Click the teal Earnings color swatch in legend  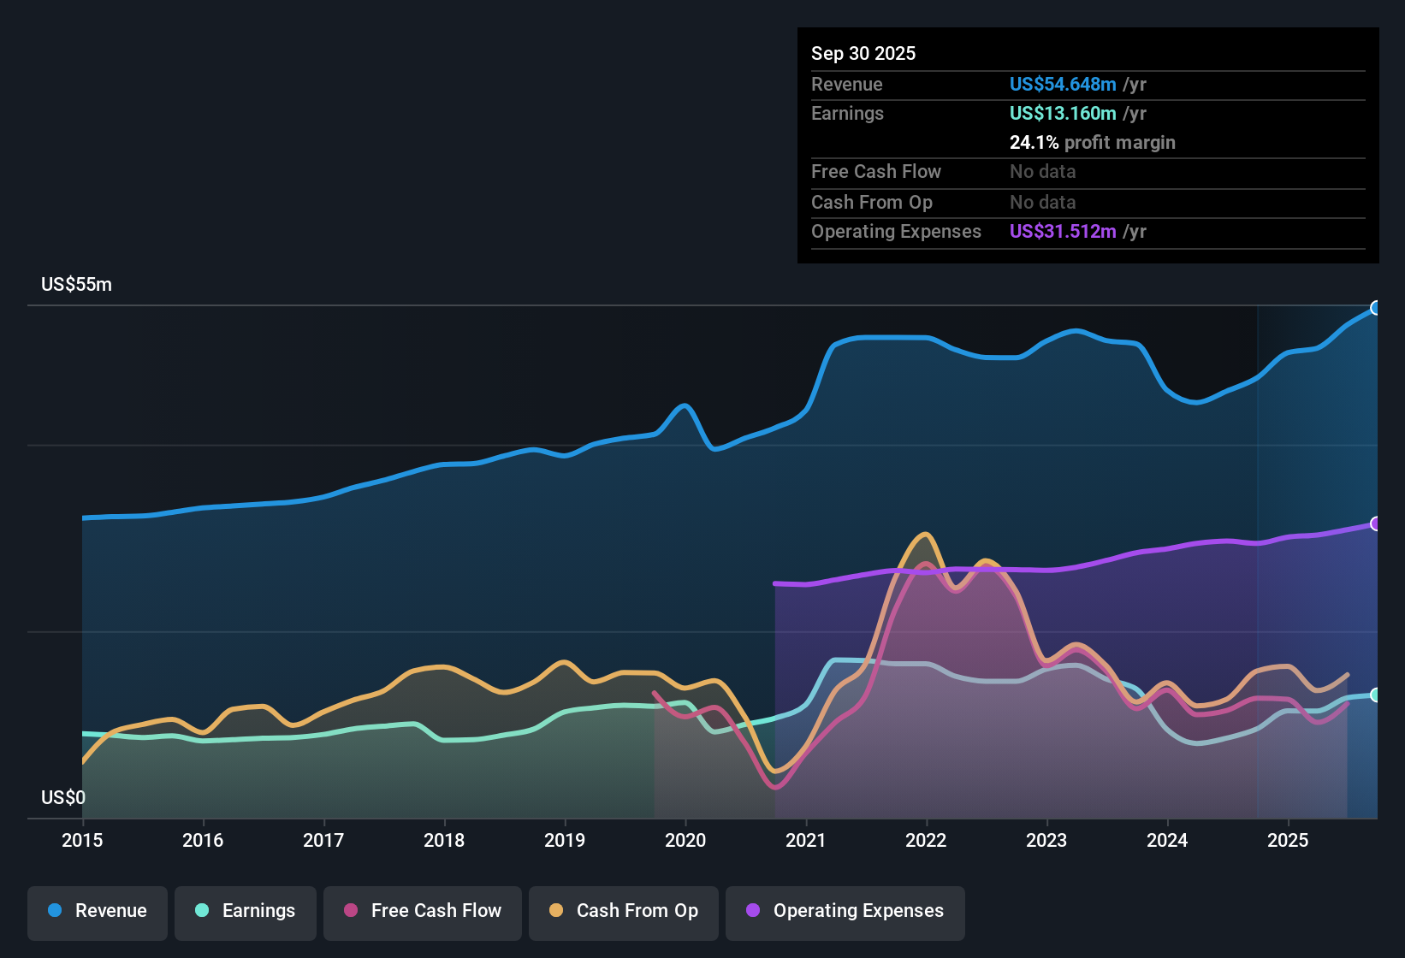[202, 911]
